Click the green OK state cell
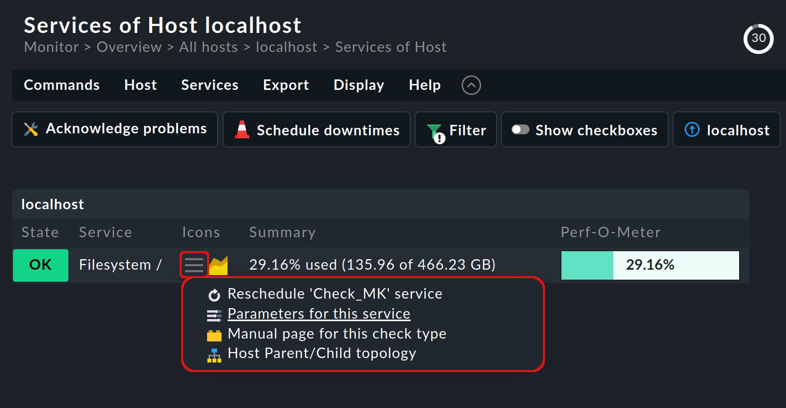786x408 pixels. (x=40, y=265)
